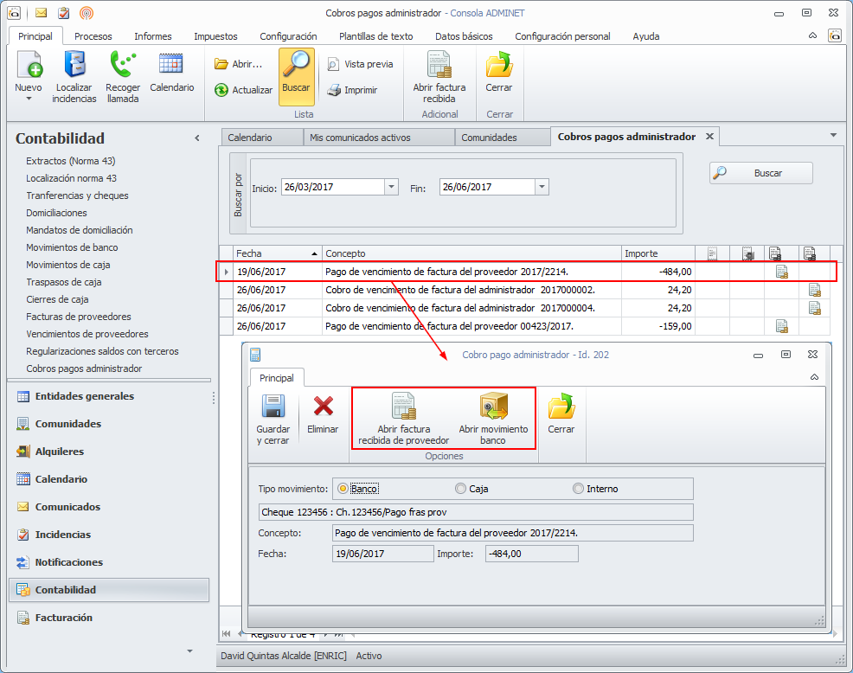Sort by Fecha column header
Viewport: 853px width, 673px height.
tap(278, 253)
